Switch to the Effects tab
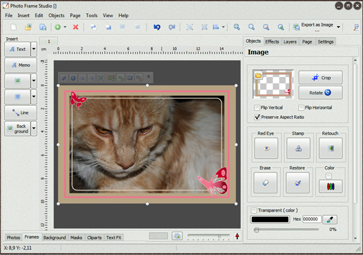Viewport: 363px width, 255px height. (x=272, y=42)
